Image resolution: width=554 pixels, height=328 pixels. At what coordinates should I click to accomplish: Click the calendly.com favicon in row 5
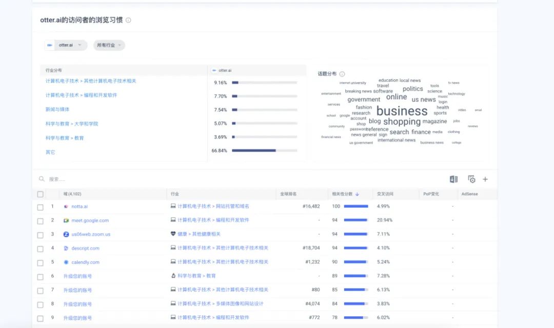tap(66, 262)
